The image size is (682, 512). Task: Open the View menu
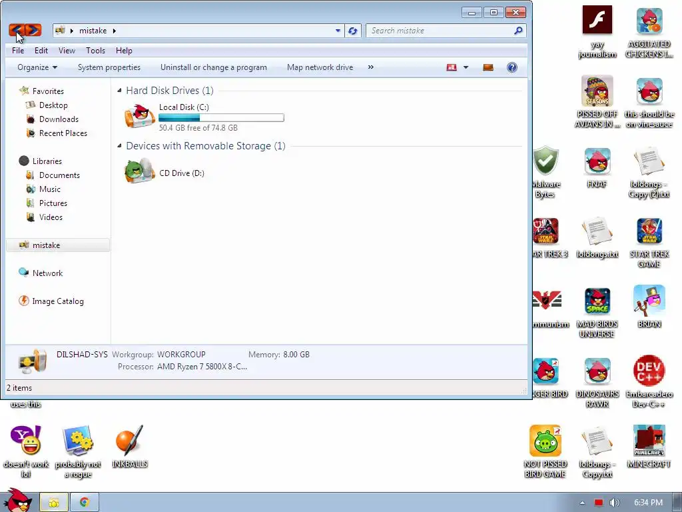pos(67,51)
